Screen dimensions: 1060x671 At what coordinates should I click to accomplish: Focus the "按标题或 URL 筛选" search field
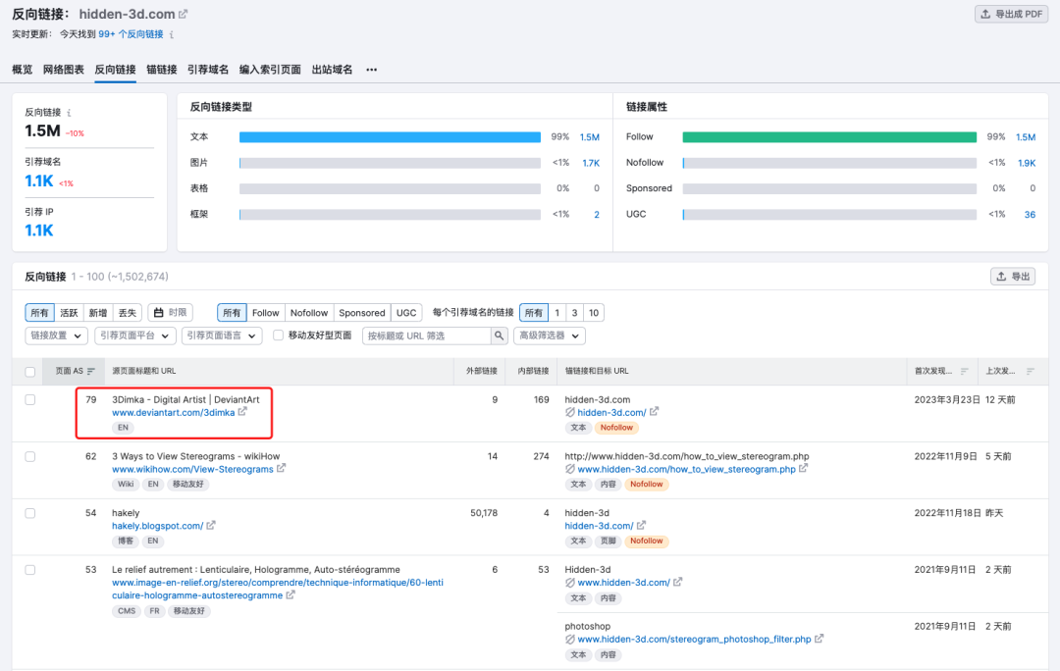tap(427, 335)
